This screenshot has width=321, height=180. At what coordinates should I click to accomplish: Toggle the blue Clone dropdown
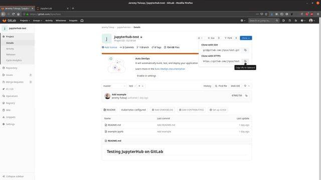pos(246,38)
